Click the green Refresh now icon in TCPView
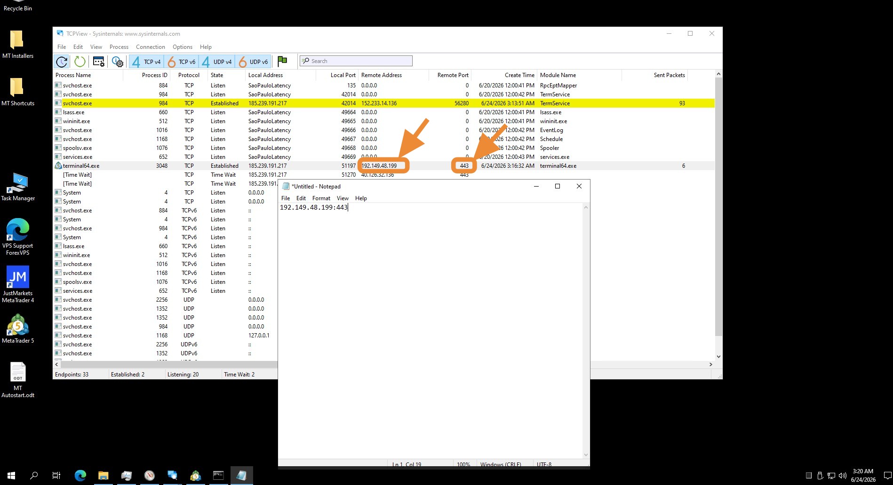The width and height of the screenshot is (893, 485). (80, 62)
